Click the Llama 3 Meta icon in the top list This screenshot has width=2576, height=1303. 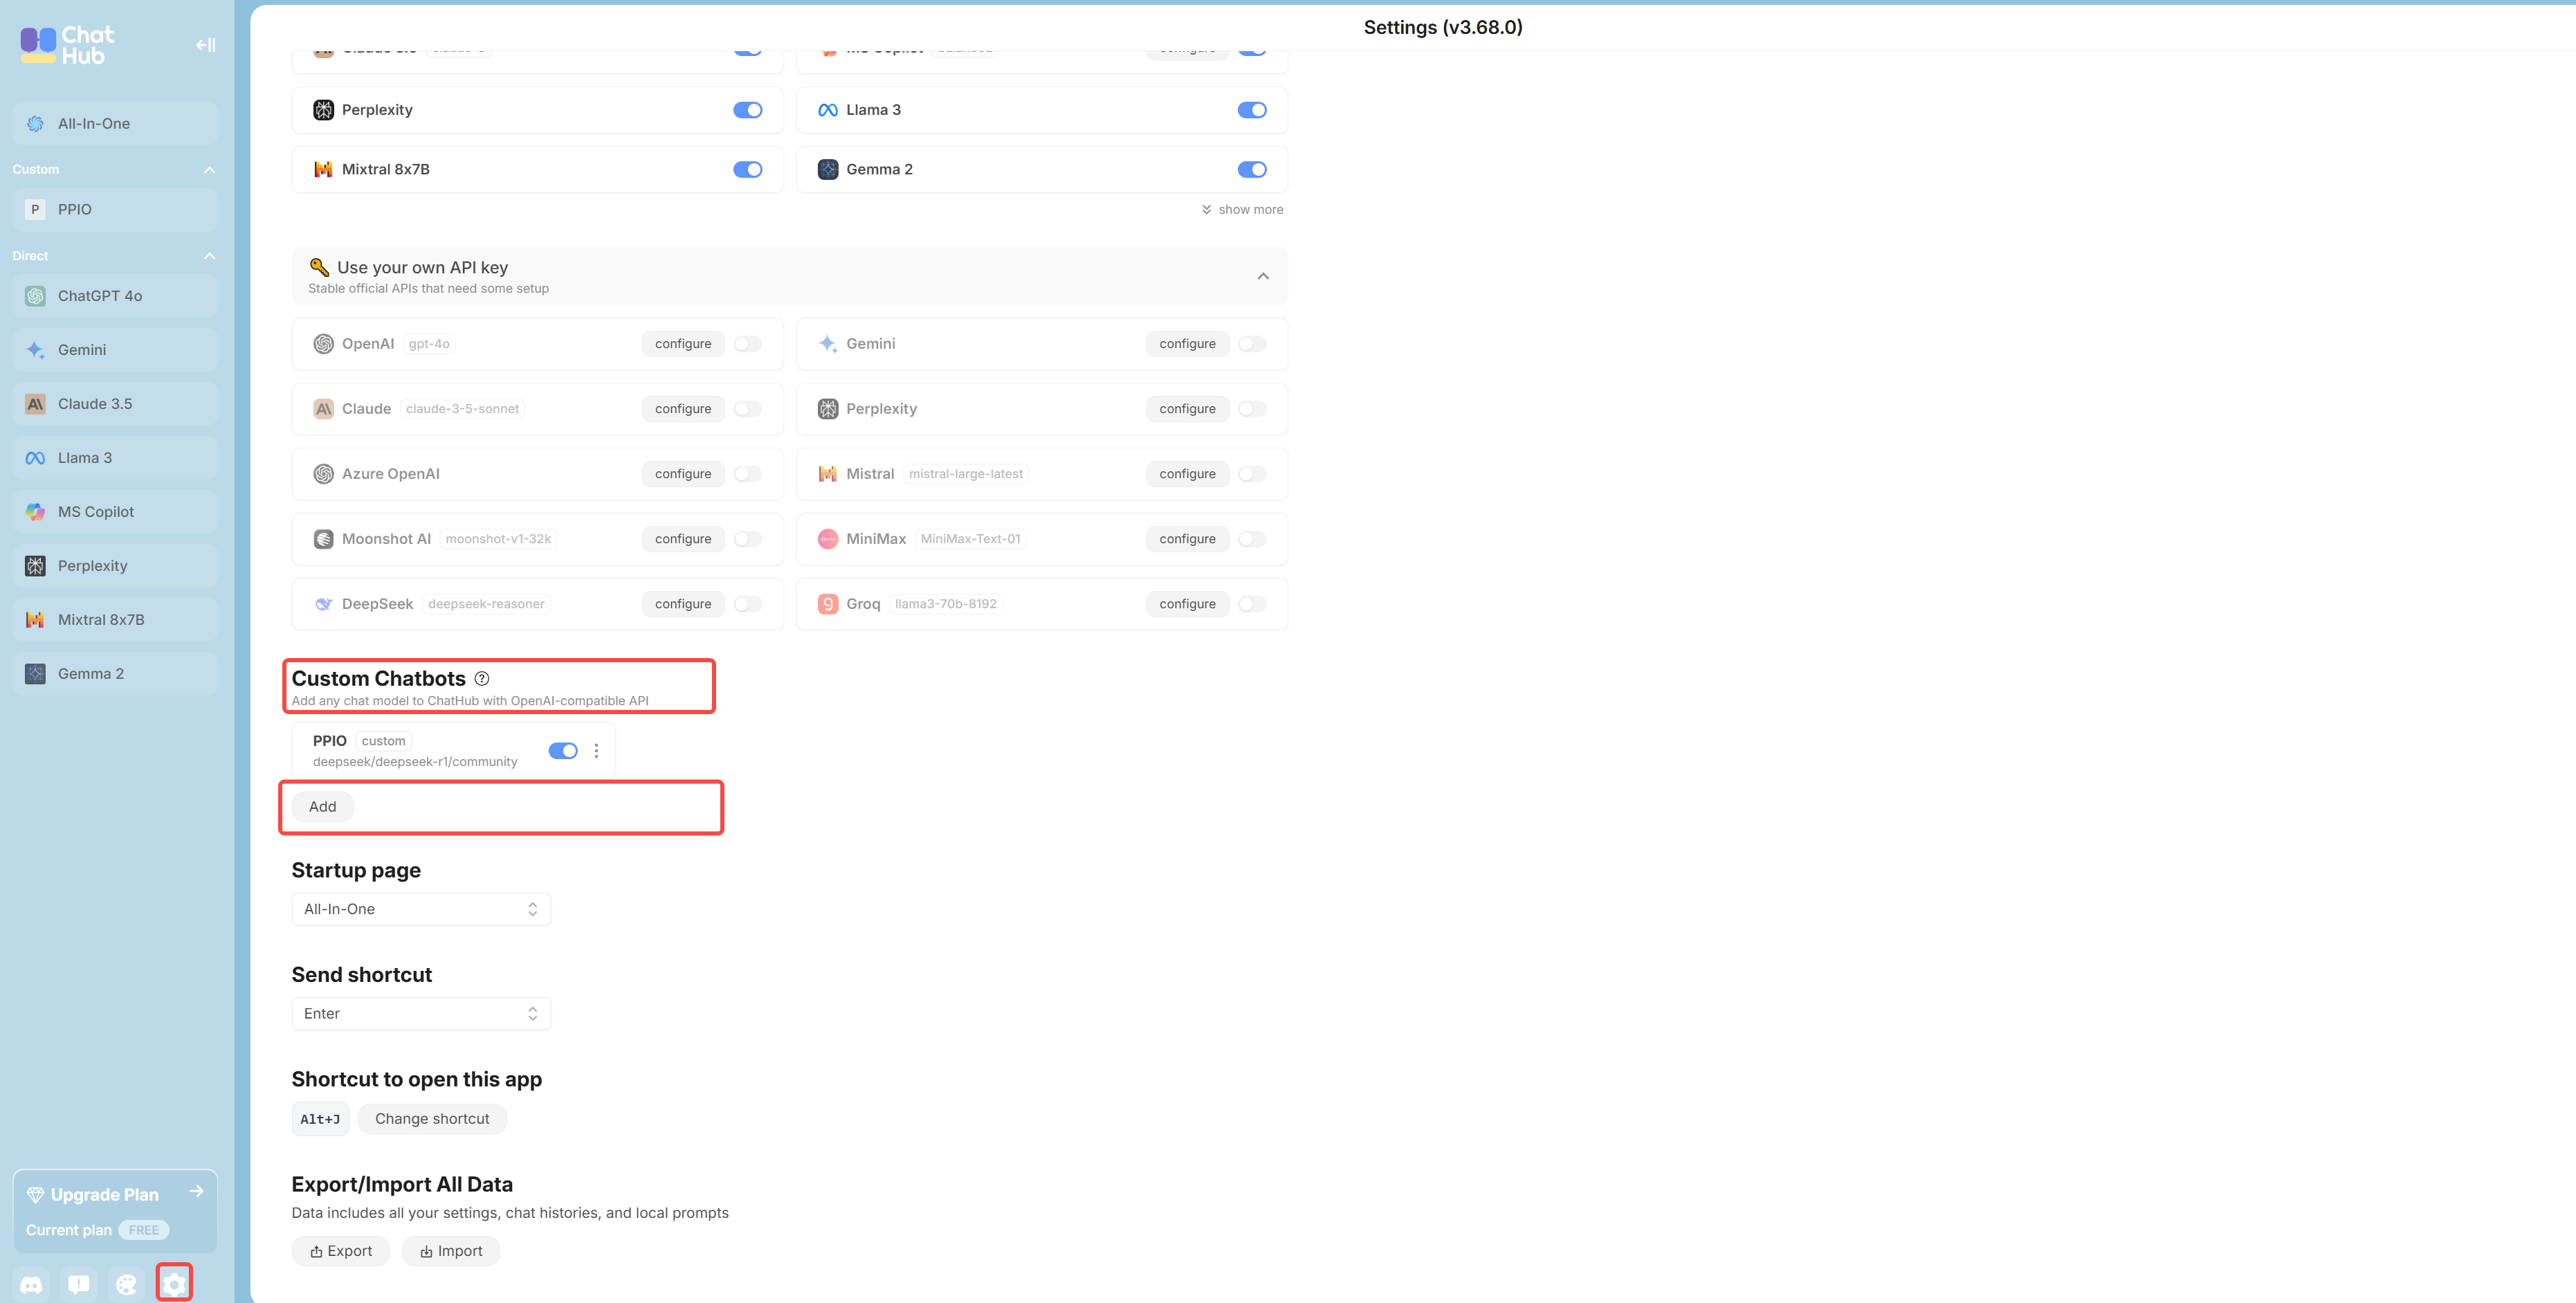pos(828,110)
